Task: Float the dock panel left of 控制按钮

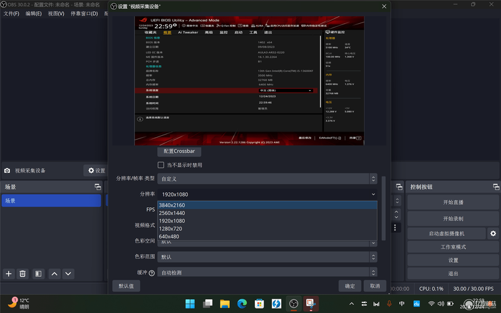Action: [399, 187]
